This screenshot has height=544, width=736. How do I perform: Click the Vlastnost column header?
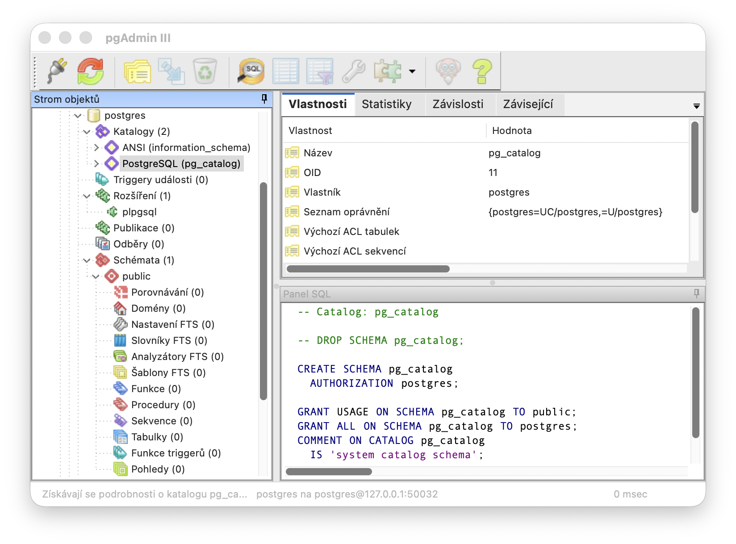[x=385, y=130]
